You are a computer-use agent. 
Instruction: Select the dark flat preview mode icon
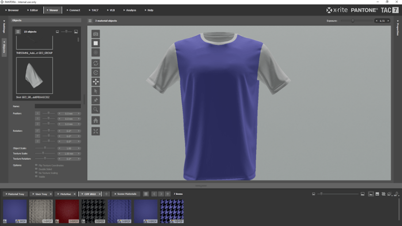pyautogui.click(x=371, y=194)
